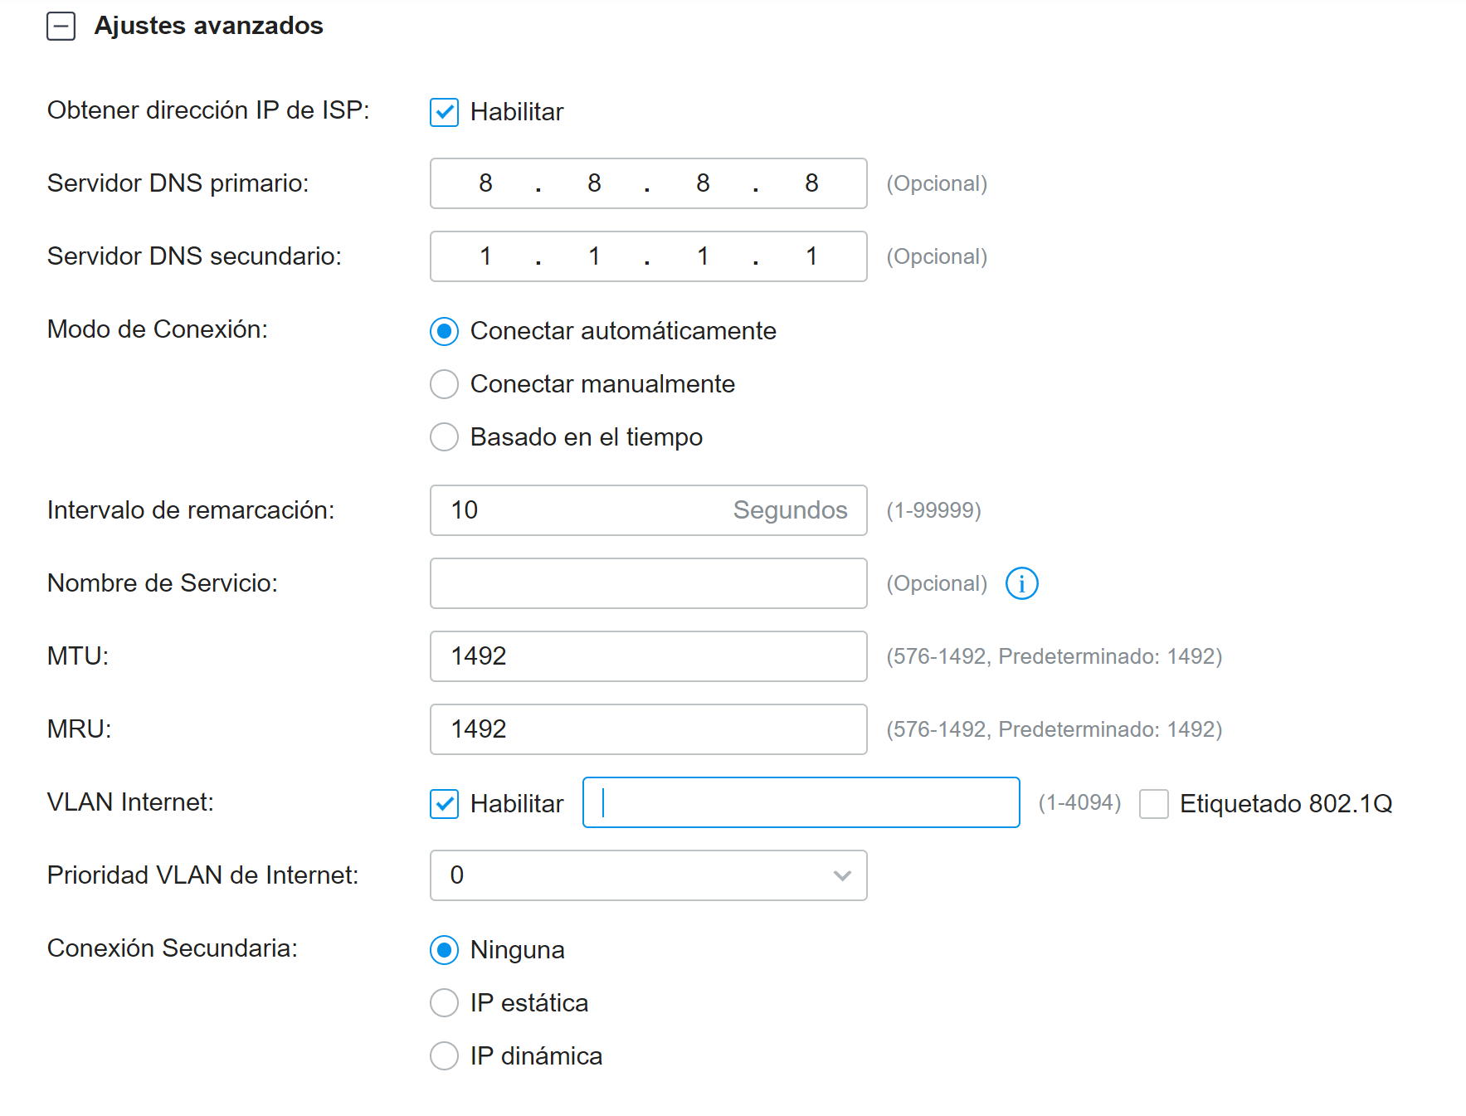
Task: Click into the MTU input field
Action: click(648, 656)
